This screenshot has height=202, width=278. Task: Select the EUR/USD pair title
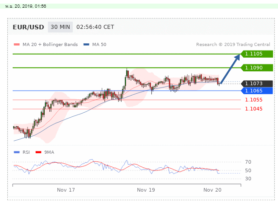coord(28,27)
